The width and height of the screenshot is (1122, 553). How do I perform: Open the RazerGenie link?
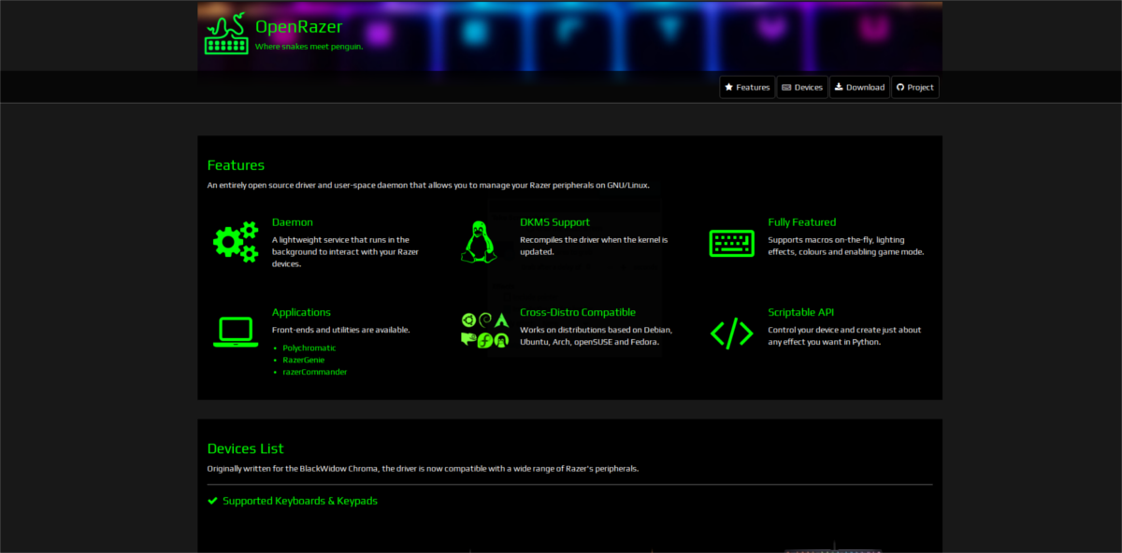pyautogui.click(x=304, y=360)
